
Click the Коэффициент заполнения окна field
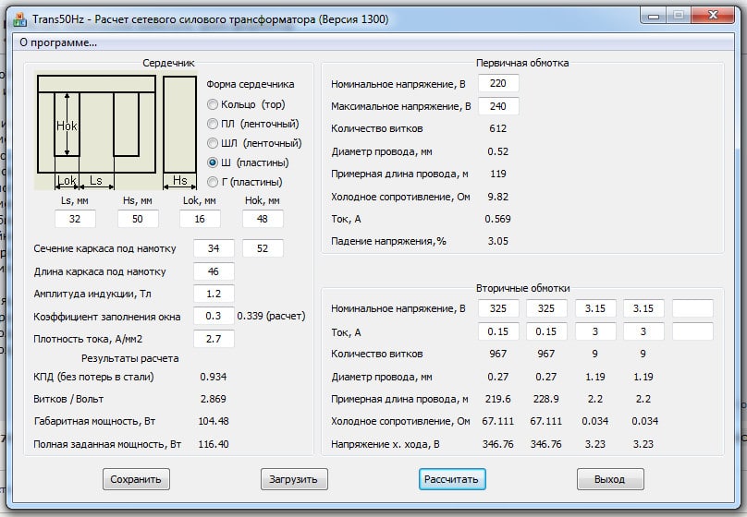pos(214,316)
